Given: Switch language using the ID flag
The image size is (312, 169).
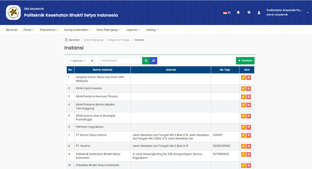Looking at the screenshot, I should click(x=227, y=12).
